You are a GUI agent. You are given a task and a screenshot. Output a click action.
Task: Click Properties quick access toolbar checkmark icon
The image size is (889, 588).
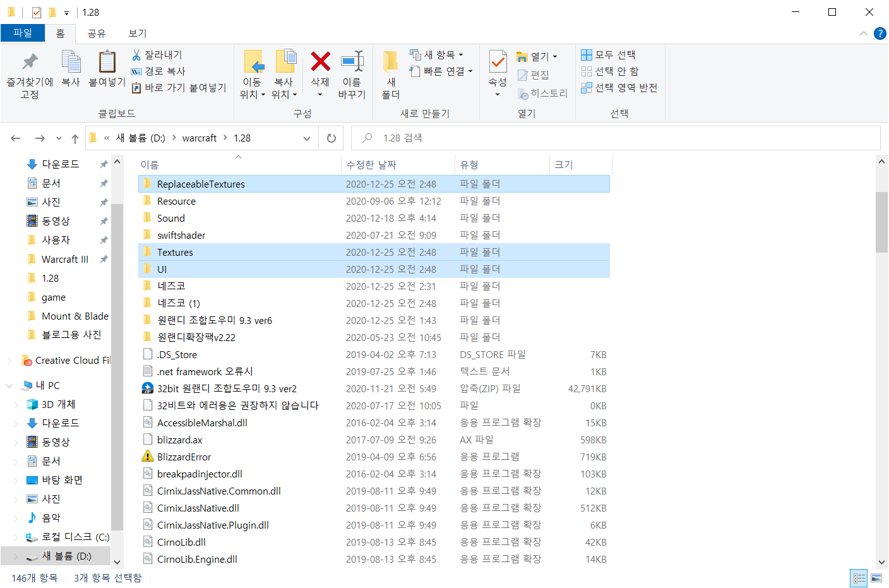pyautogui.click(x=37, y=13)
